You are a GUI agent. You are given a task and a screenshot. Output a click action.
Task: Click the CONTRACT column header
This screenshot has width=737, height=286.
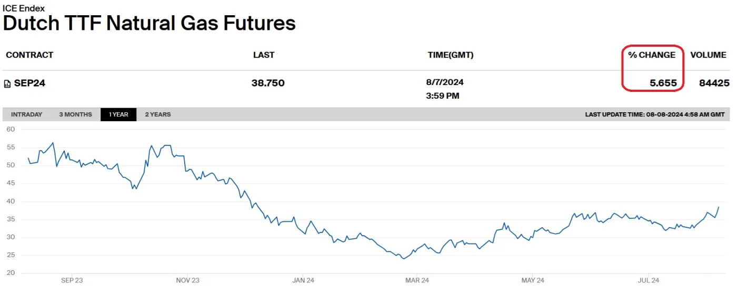(29, 55)
